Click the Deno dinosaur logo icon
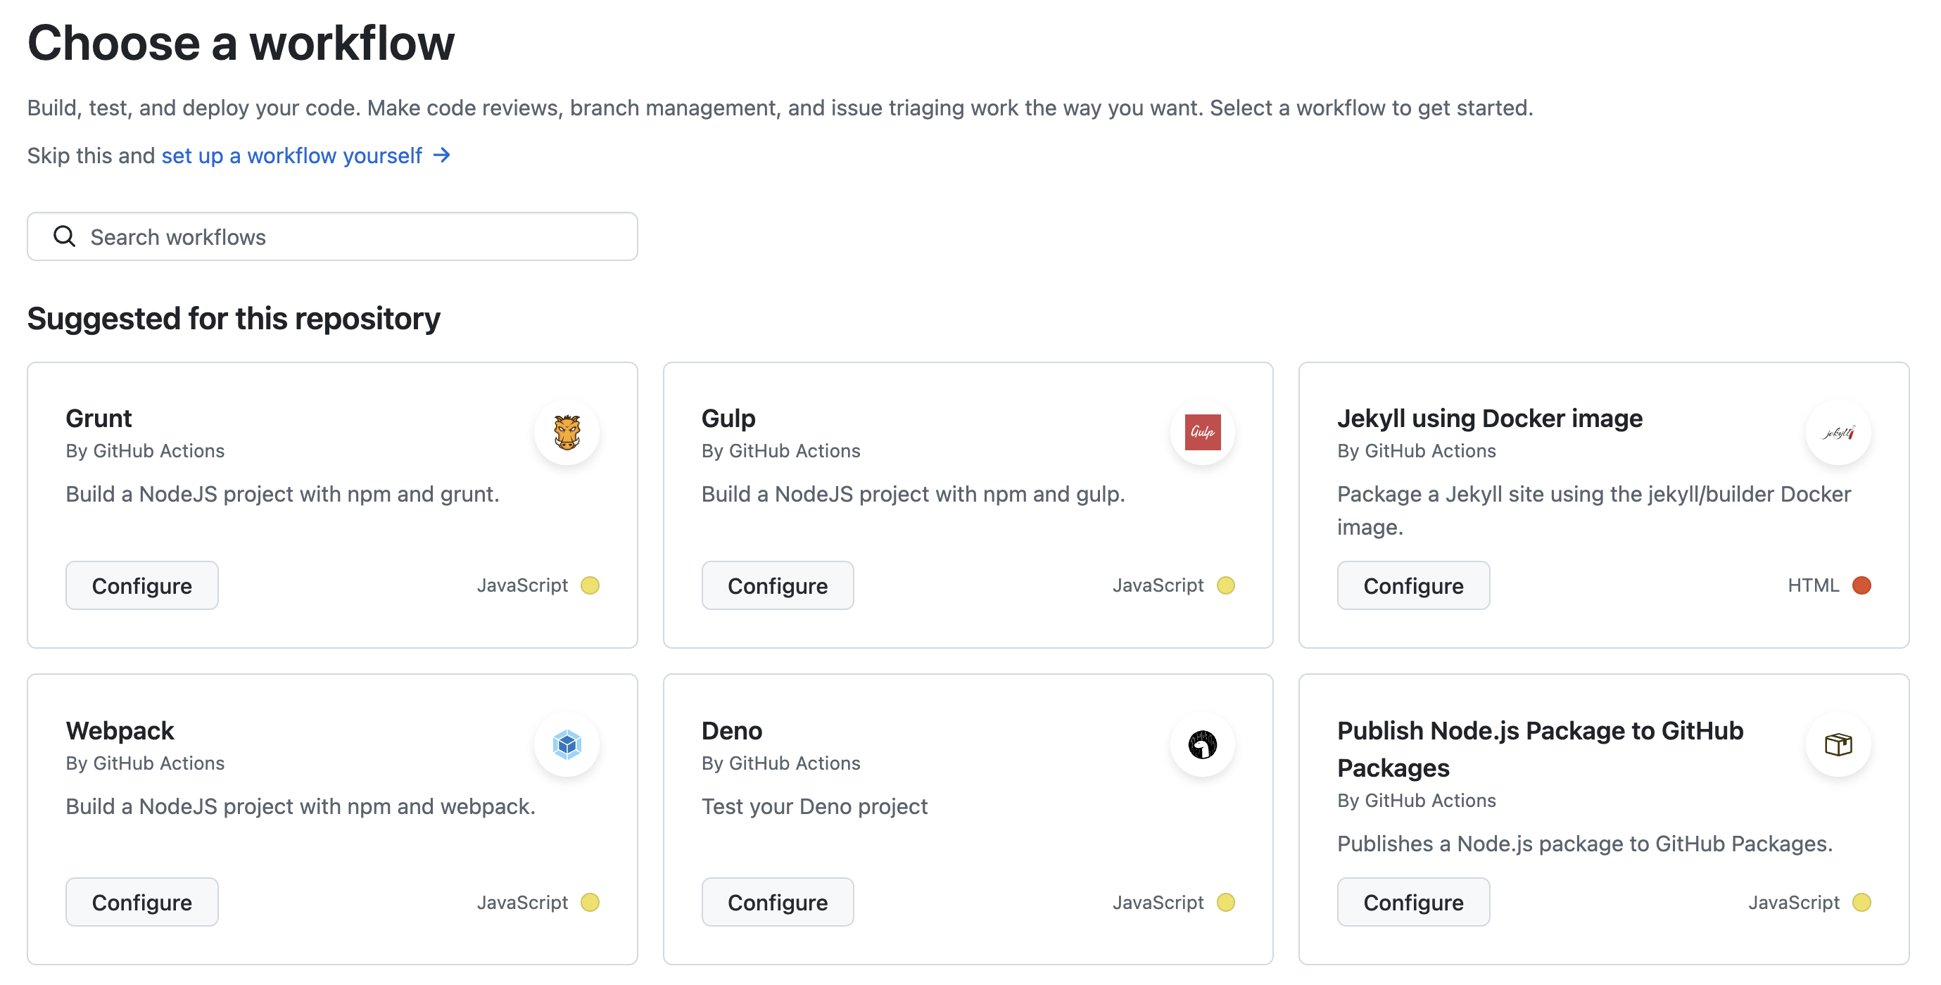1941x985 pixels. pyautogui.click(x=1202, y=744)
